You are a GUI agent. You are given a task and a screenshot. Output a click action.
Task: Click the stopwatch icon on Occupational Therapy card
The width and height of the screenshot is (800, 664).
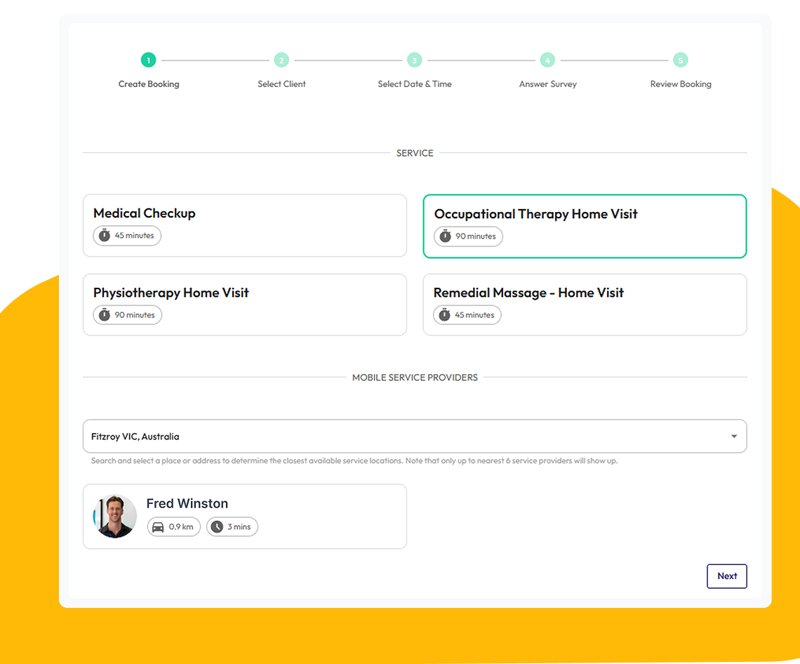tap(446, 236)
